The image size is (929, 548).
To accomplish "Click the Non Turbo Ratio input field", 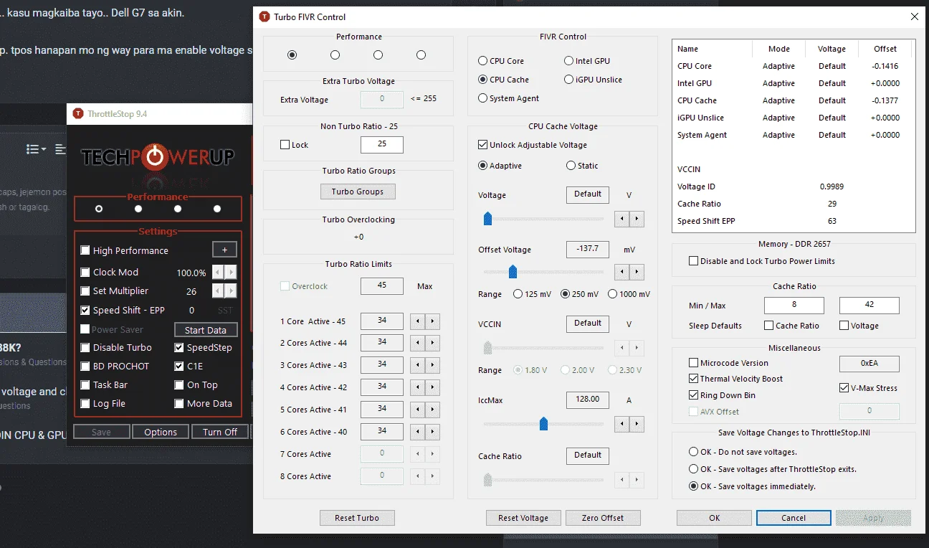I will 382,144.
